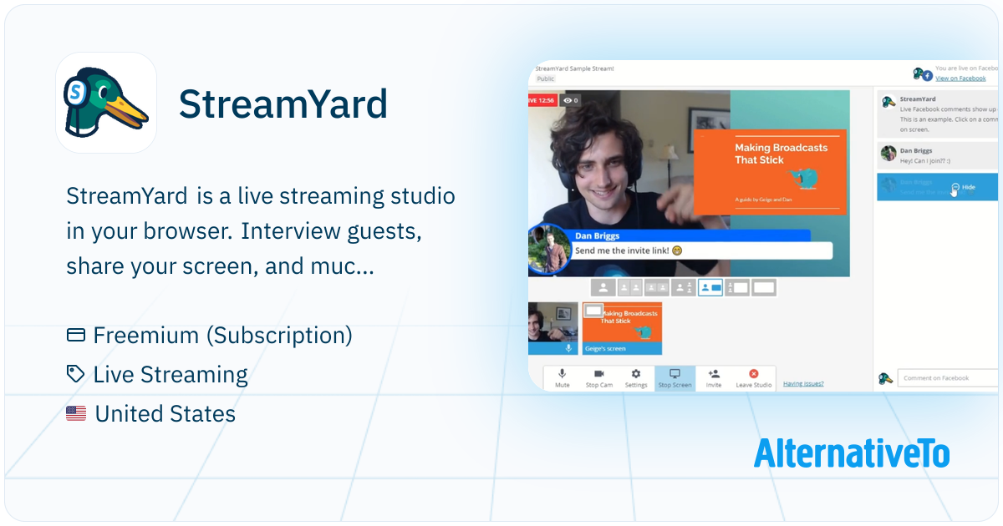Image resolution: width=1003 pixels, height=526 pixels.
Task: Click the red Leave Studio button
Action: tap(753, 378)
